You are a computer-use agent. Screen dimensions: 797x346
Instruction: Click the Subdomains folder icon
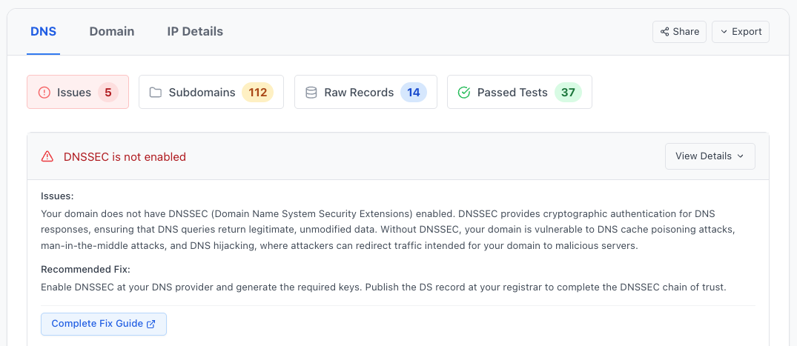(156, 93)
